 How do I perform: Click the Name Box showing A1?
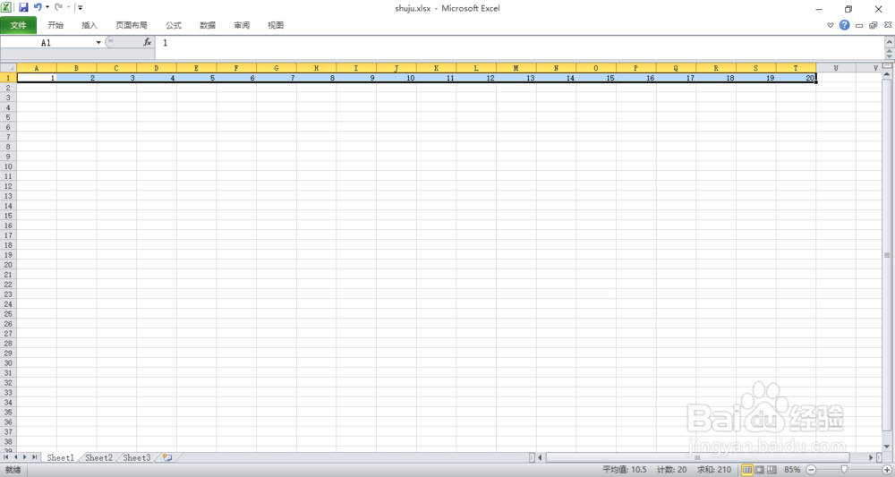[x=47, y=43]
